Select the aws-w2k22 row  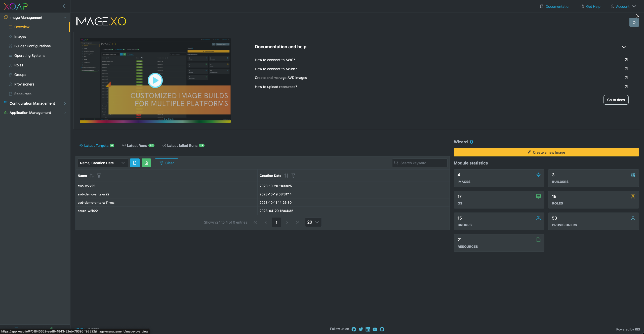click(262, 186)
